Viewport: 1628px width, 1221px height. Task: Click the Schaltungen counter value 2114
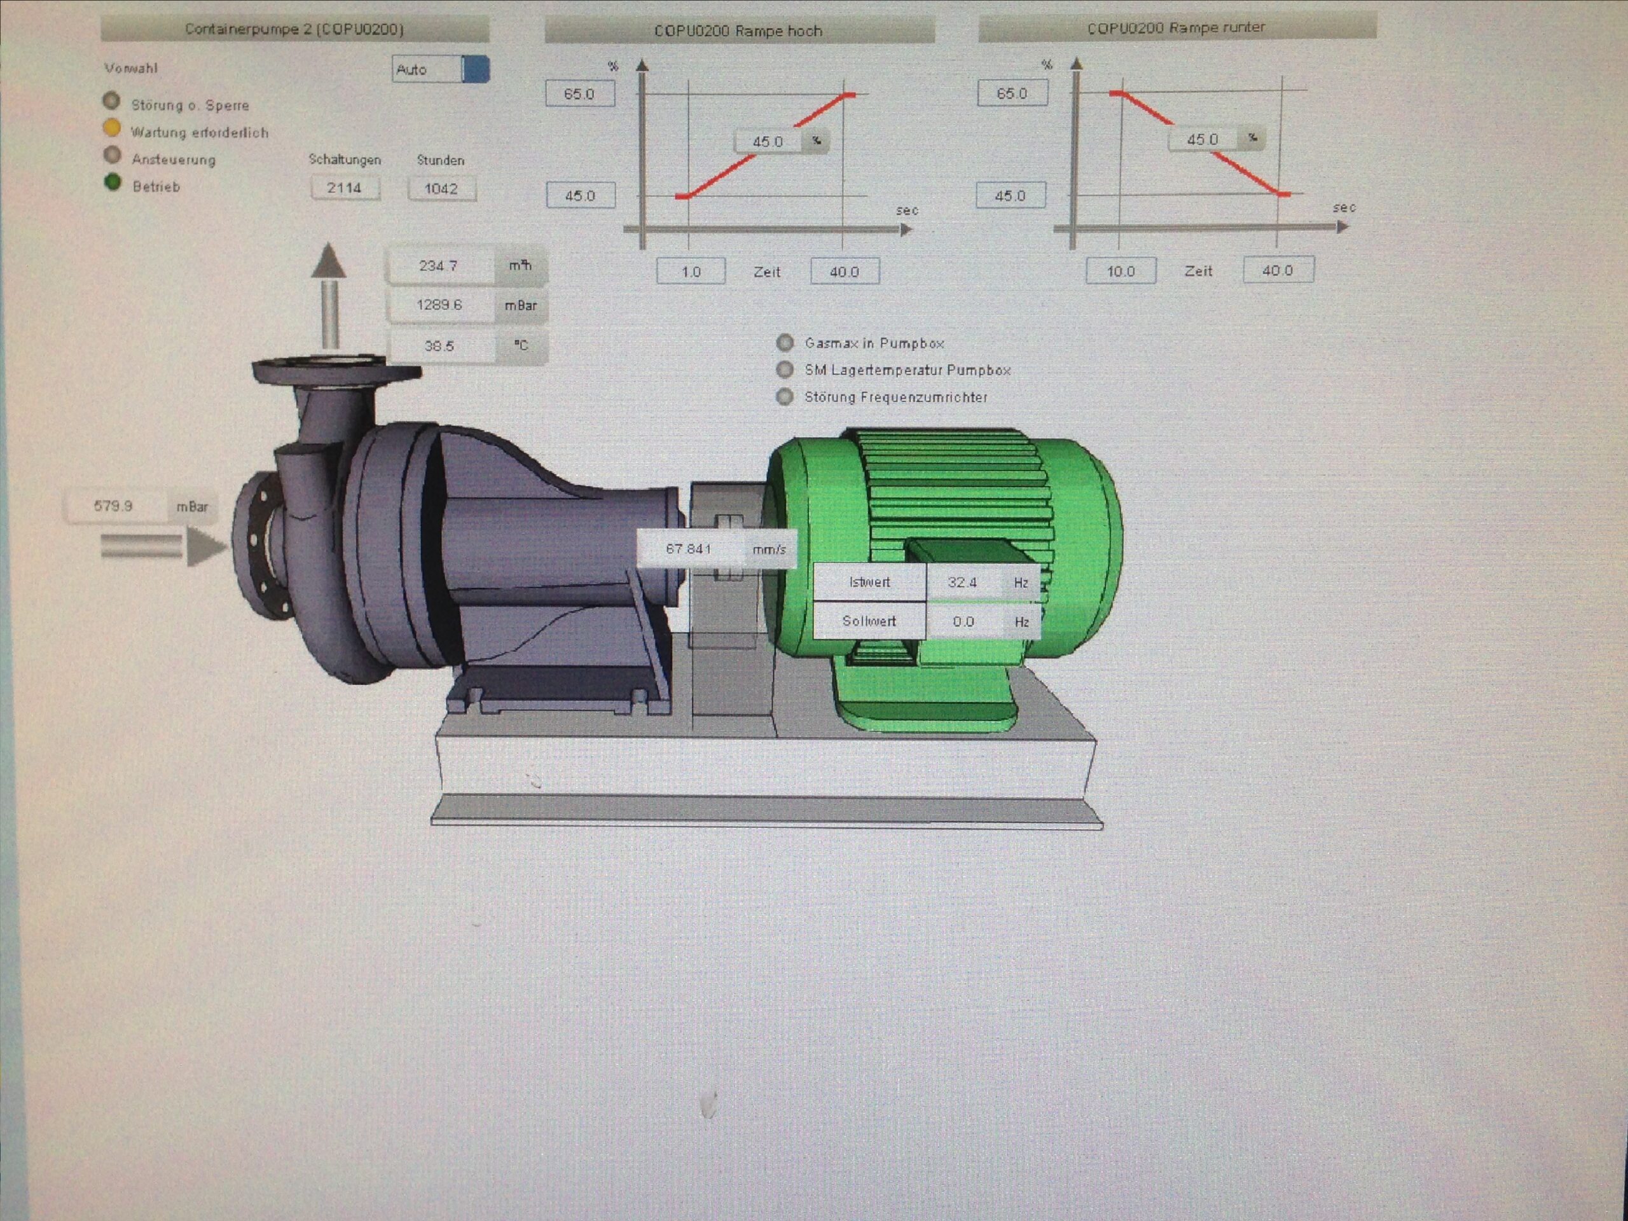click(x=345, y=188)
